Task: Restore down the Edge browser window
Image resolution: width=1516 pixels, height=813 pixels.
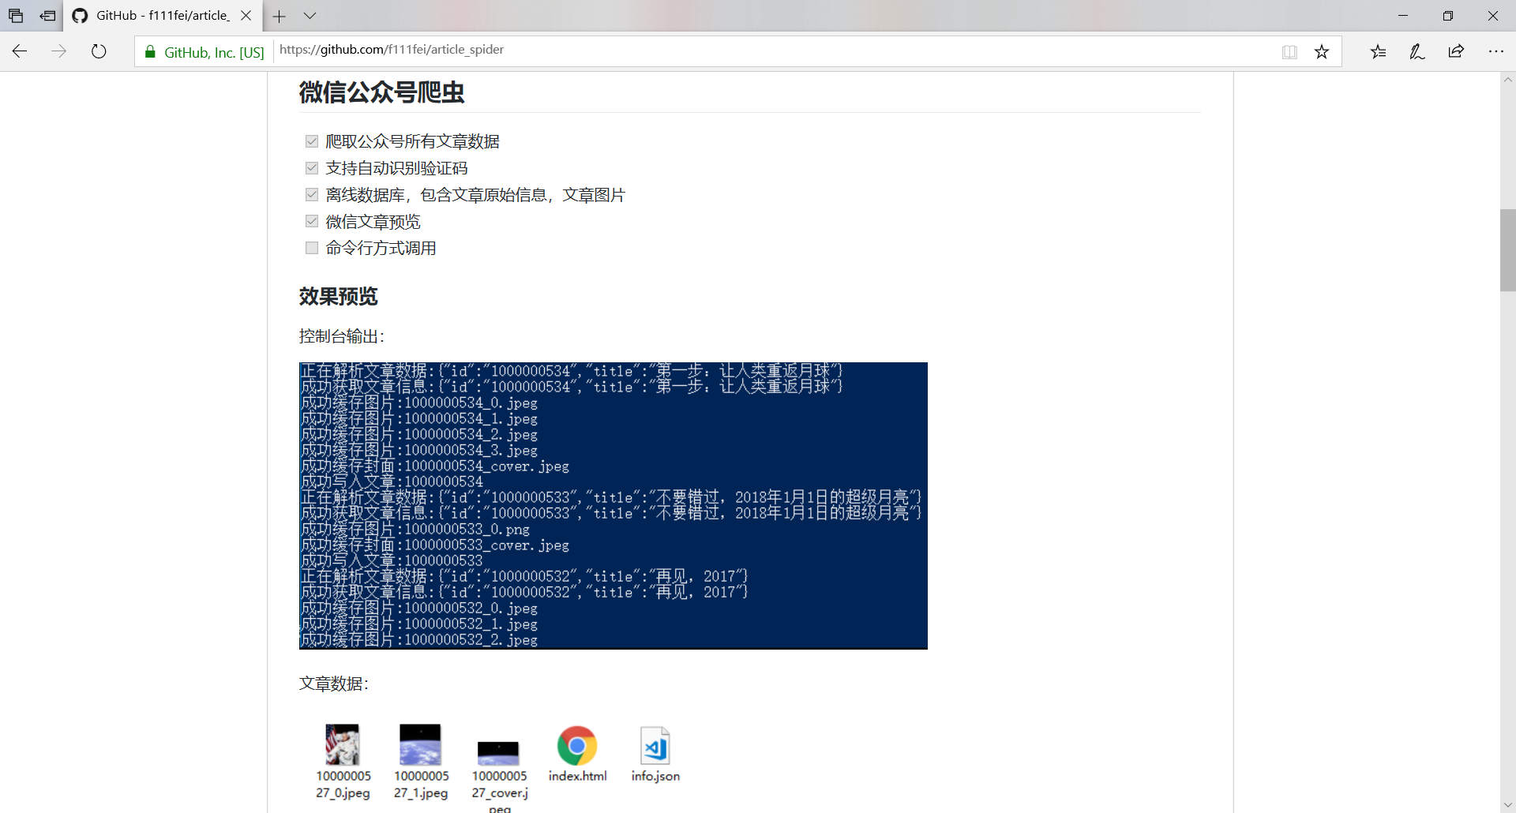Action: pos(1448,16)
